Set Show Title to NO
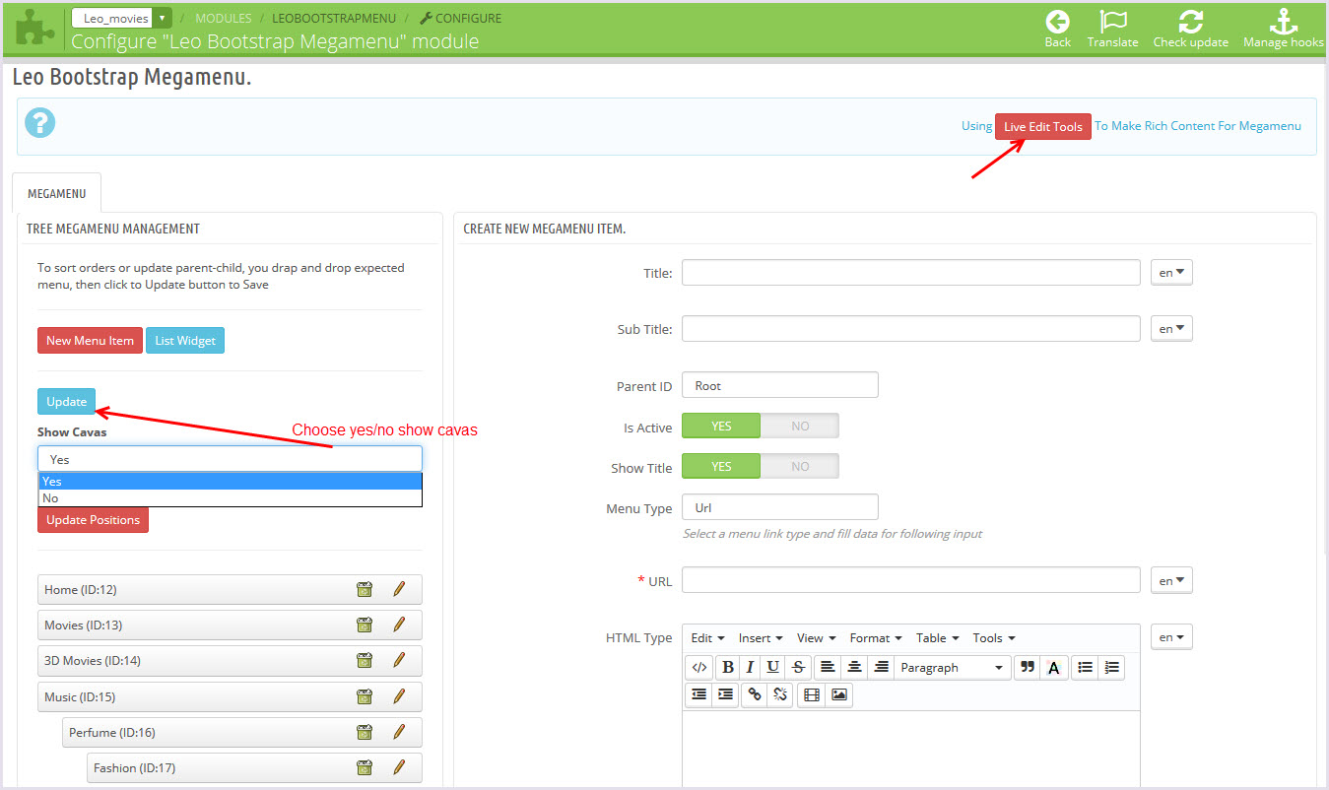The image size is (1329, 790). (800, 466)
